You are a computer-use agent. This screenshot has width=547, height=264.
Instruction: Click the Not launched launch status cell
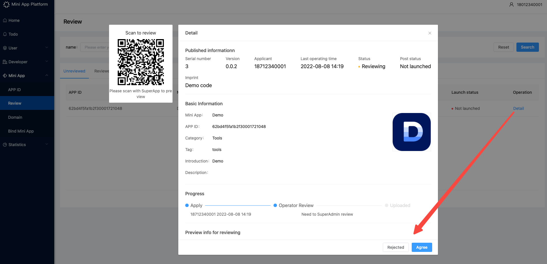click(x=465, y=108)
